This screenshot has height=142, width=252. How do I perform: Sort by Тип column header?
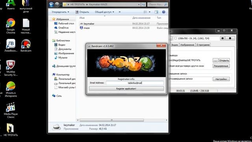(159, 18)
